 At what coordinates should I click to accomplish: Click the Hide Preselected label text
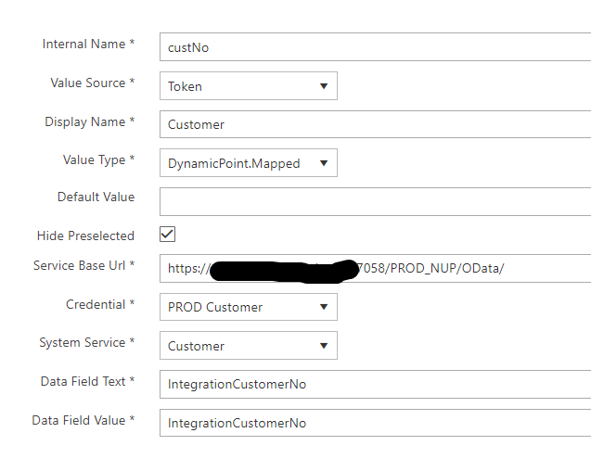point(85,236)
